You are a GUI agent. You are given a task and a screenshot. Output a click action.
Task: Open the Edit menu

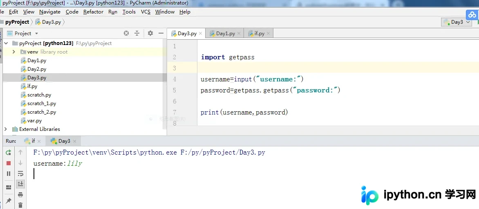click(x=13, y=11)
